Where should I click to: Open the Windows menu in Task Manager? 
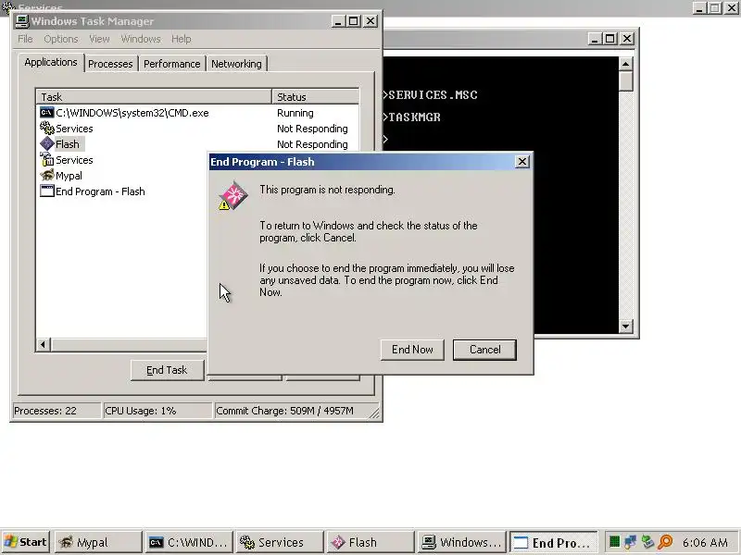(x=141, y=39)
